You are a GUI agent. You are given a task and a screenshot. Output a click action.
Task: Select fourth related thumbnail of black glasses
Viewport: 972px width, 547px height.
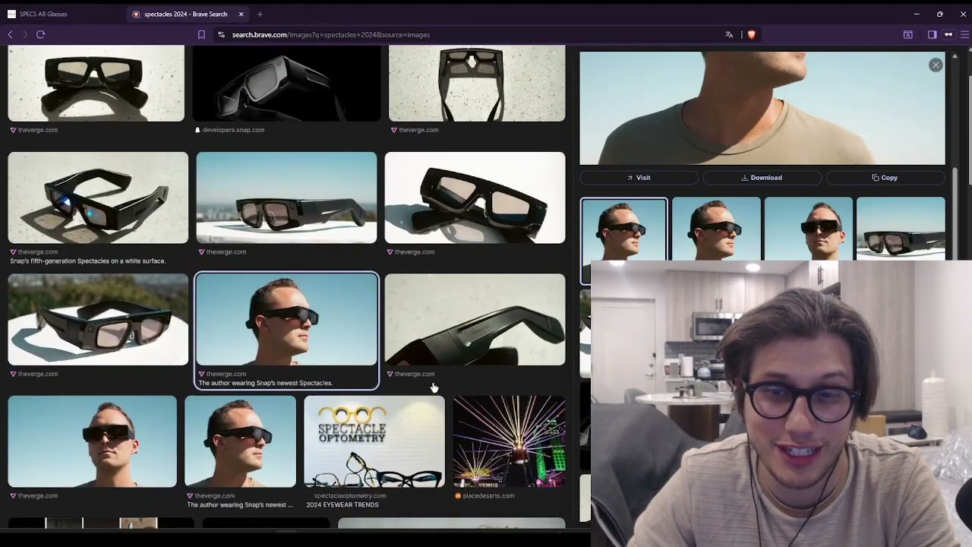pos(901,229)
